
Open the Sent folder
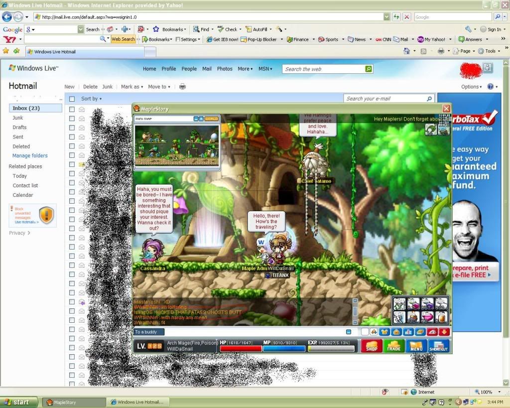[18, 137]
